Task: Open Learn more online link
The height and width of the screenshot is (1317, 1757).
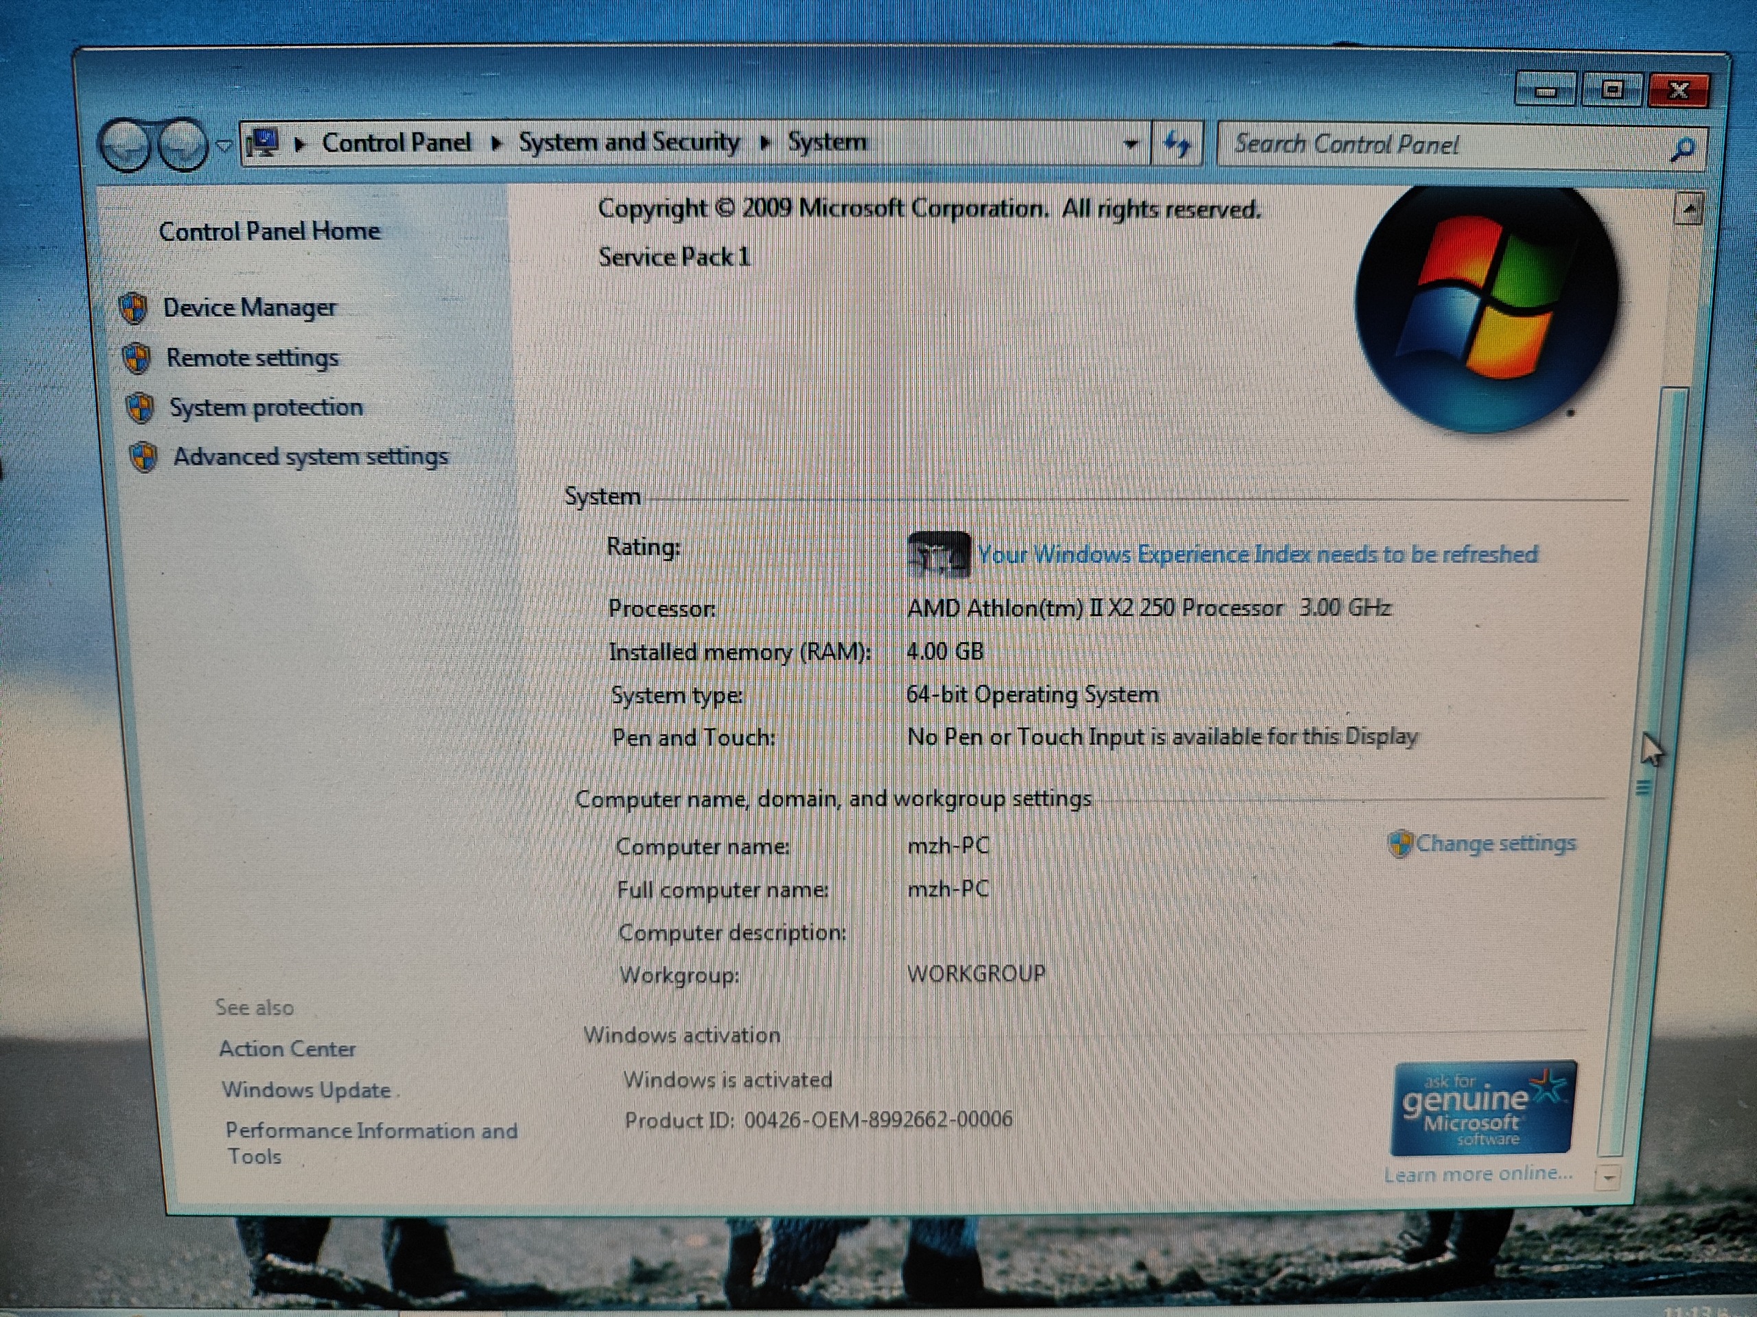Action: [x=1478, y=1174]
